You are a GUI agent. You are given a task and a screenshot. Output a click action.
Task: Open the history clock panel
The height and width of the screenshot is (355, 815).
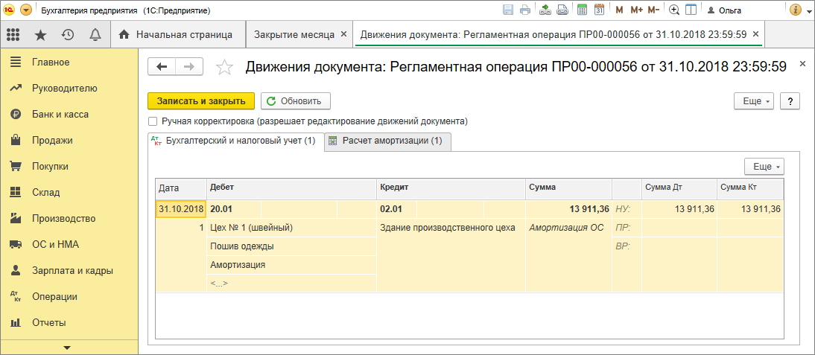[68, 35]
